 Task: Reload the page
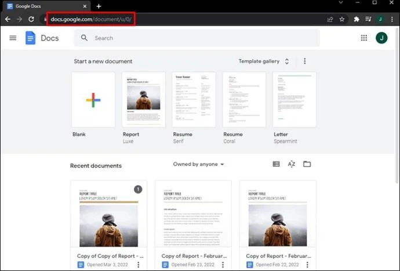[31, 19]
